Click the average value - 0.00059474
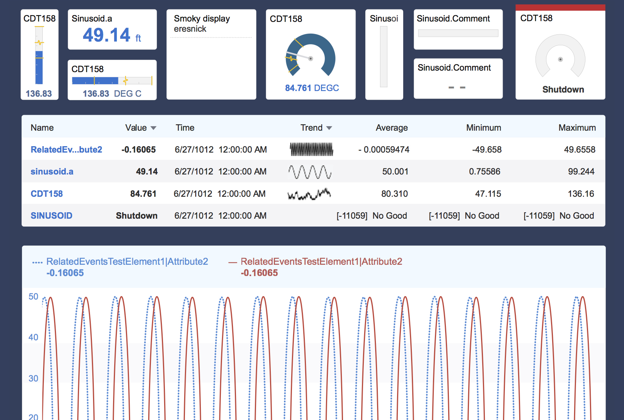The image size is (624, 420). [x=384, y=150]
